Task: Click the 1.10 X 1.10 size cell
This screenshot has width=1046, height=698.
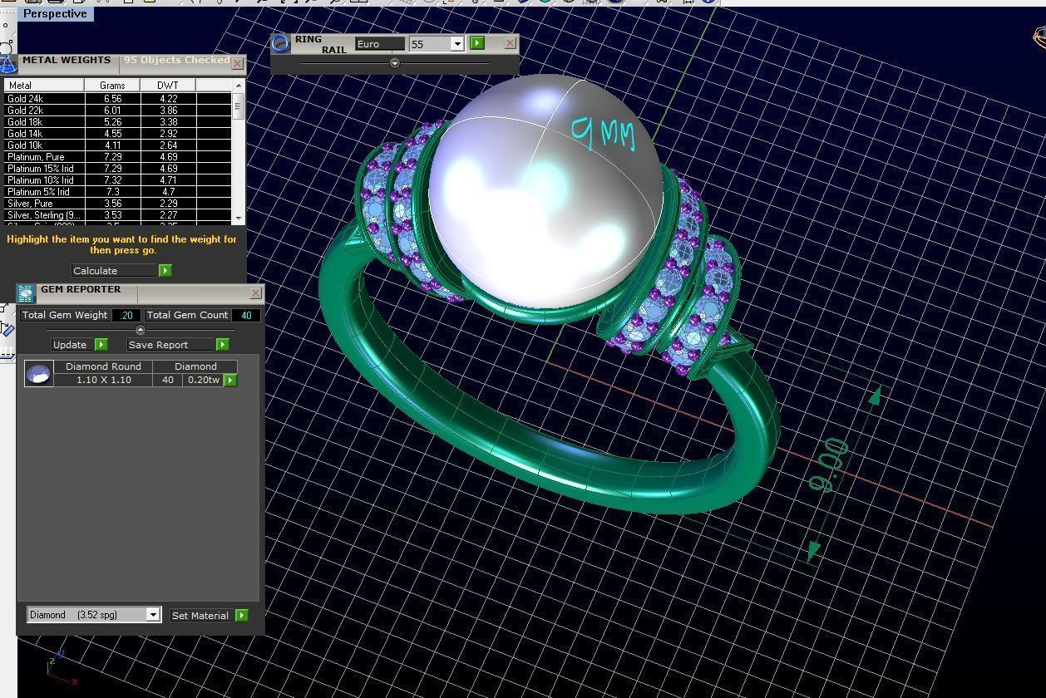Action: [x=103, y=380]
